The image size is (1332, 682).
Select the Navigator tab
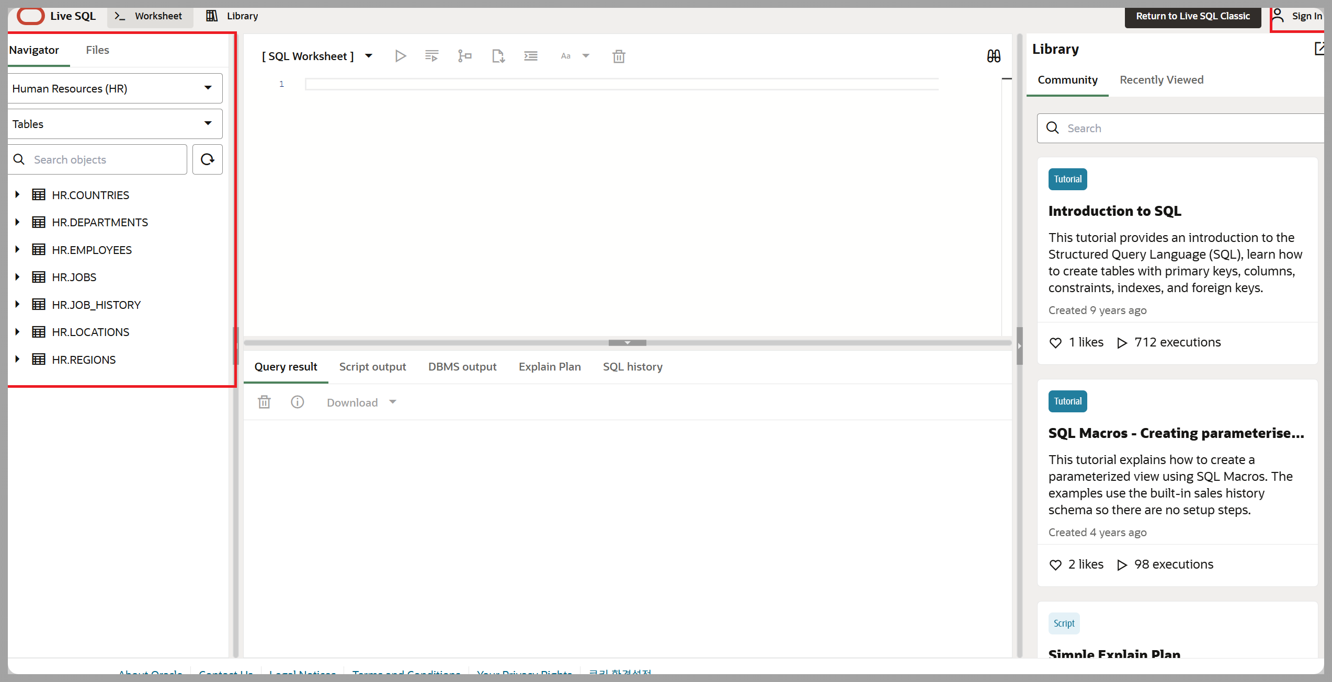(34, 50)
